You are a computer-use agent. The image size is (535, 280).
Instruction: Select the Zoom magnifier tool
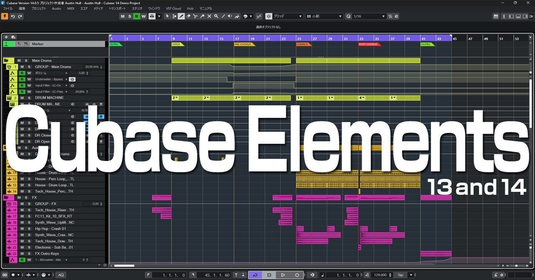tap(216, 16)
